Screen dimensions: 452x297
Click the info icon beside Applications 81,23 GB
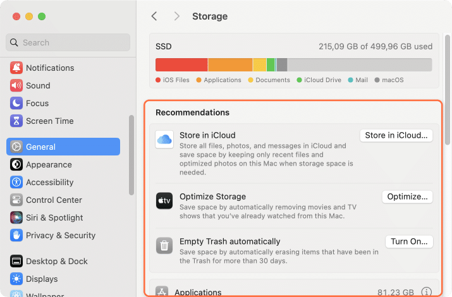pos(427,292)
